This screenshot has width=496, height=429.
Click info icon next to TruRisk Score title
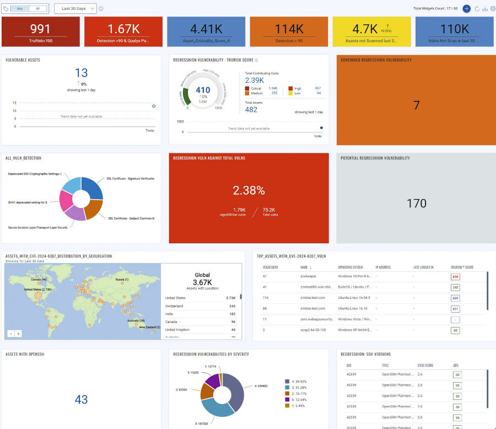[x=256, y=60]
